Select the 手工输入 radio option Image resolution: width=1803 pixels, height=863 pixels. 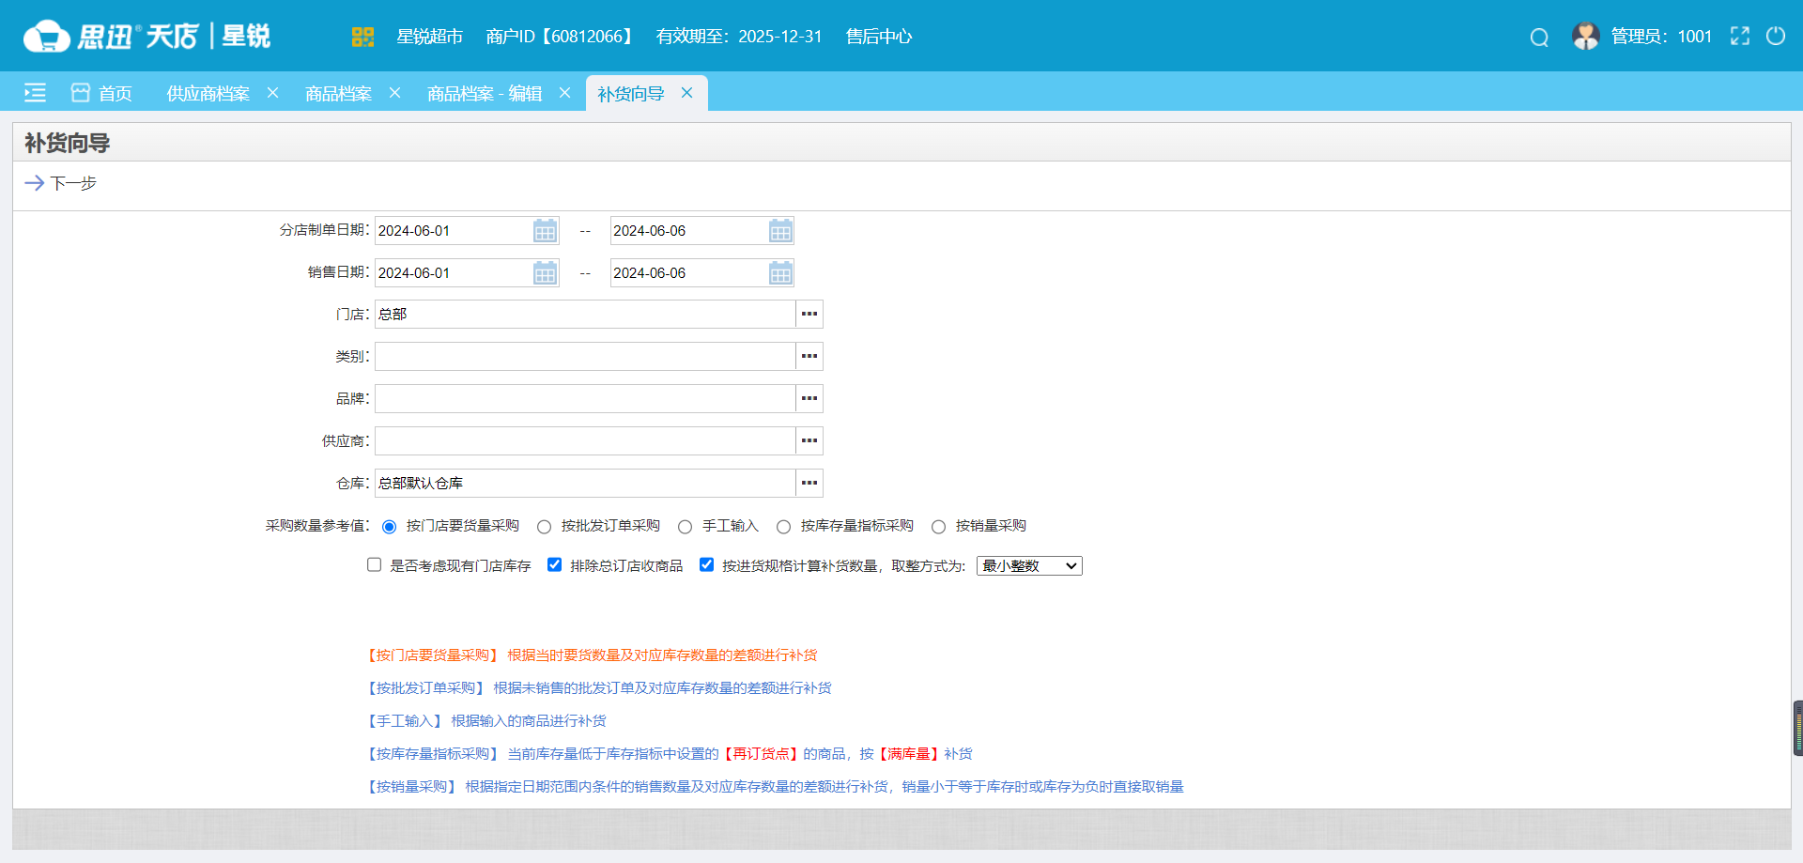[x=685, y=526]
